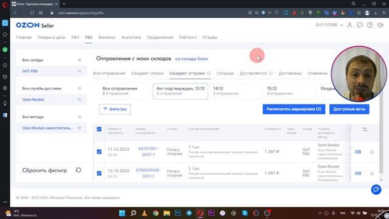Click the browser address bar URL
Screen dimensions: 389x219
[81, 13]
